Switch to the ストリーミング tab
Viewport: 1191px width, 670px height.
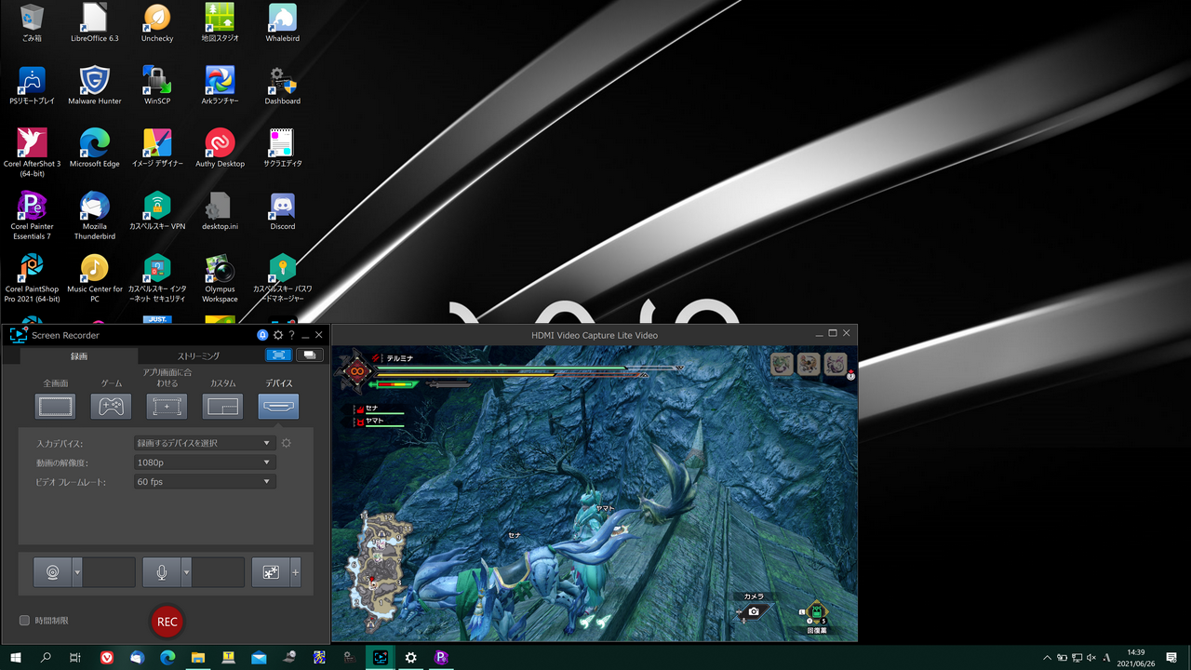tap(201, 355)
